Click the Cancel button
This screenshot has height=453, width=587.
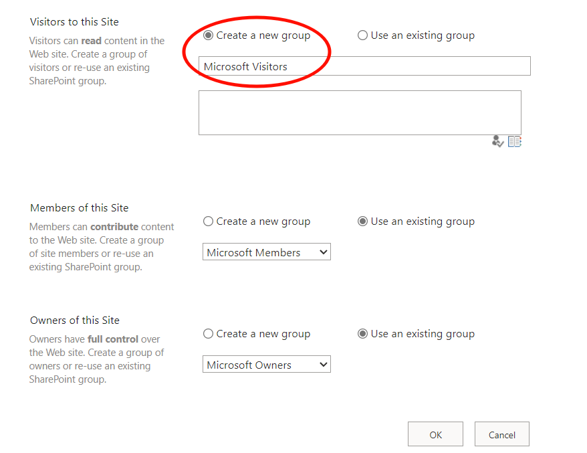(x=501, y=434)
